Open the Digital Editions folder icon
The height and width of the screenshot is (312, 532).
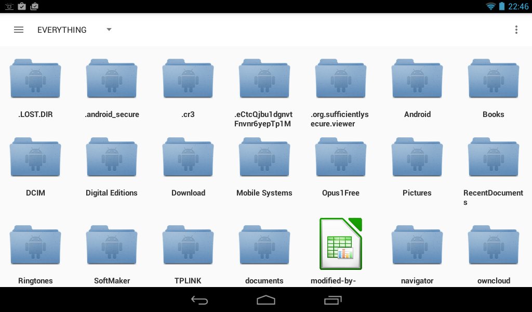[x=112, y=157]
